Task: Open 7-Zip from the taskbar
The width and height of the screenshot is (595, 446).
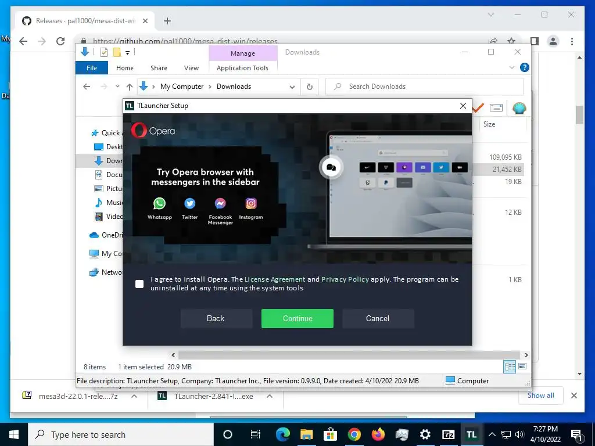Action: 448,434
